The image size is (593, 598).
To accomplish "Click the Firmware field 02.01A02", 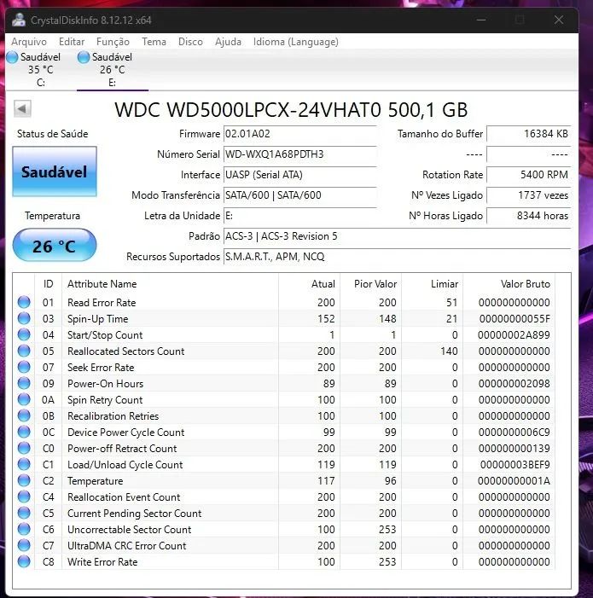I will point(300,134).
